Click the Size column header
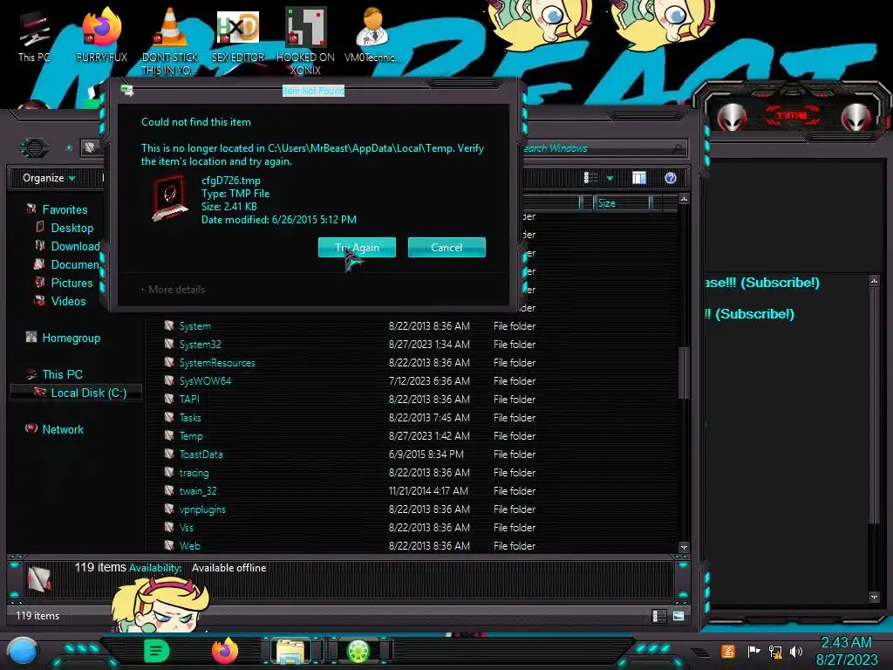Screen dimensions: 893x670 point(621,202)
